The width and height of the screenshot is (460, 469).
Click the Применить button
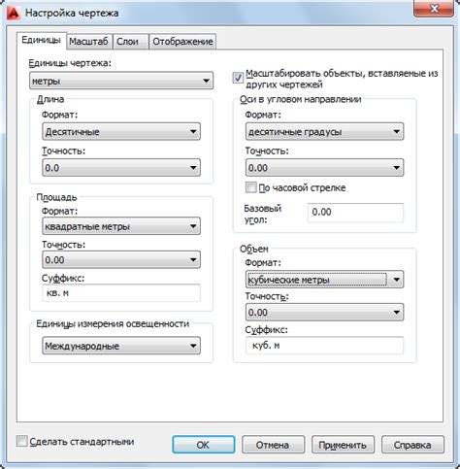click(343, 445)
